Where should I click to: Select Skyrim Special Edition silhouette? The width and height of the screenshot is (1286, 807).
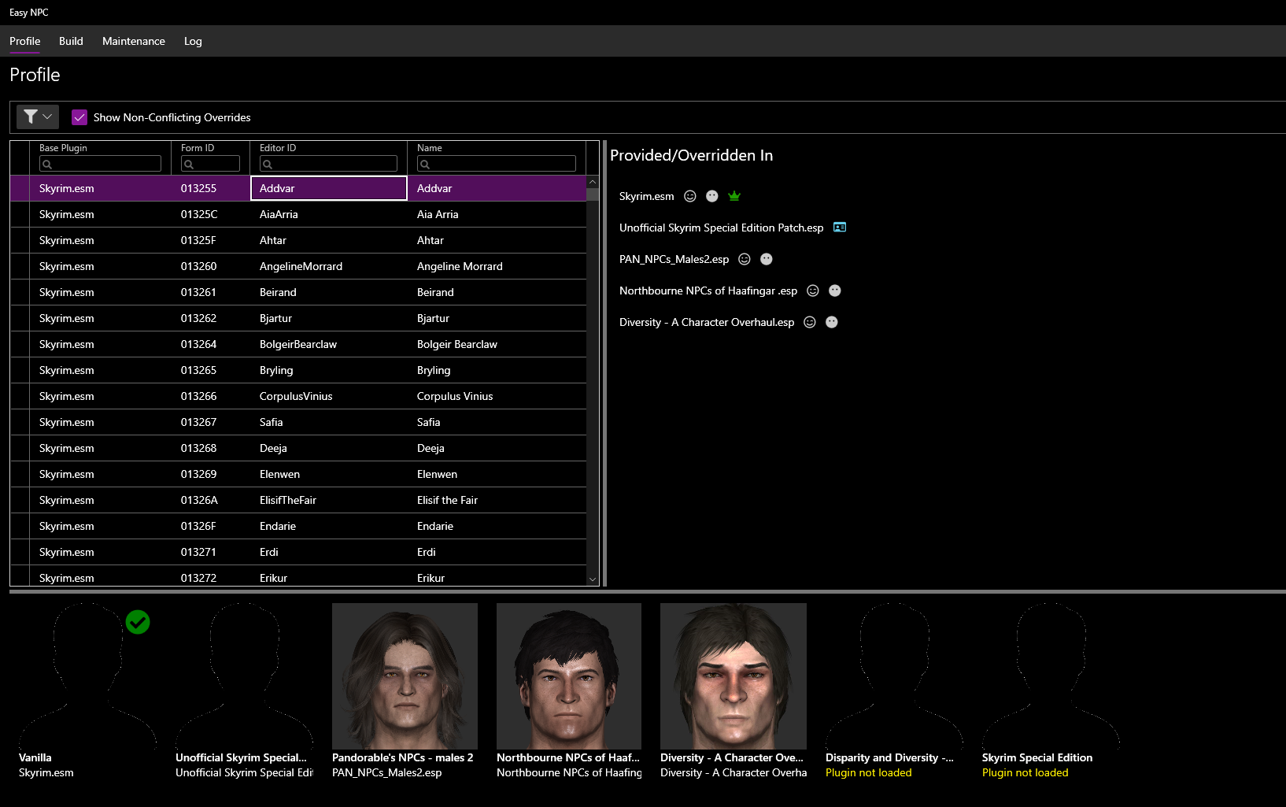tap(1051, 676)
